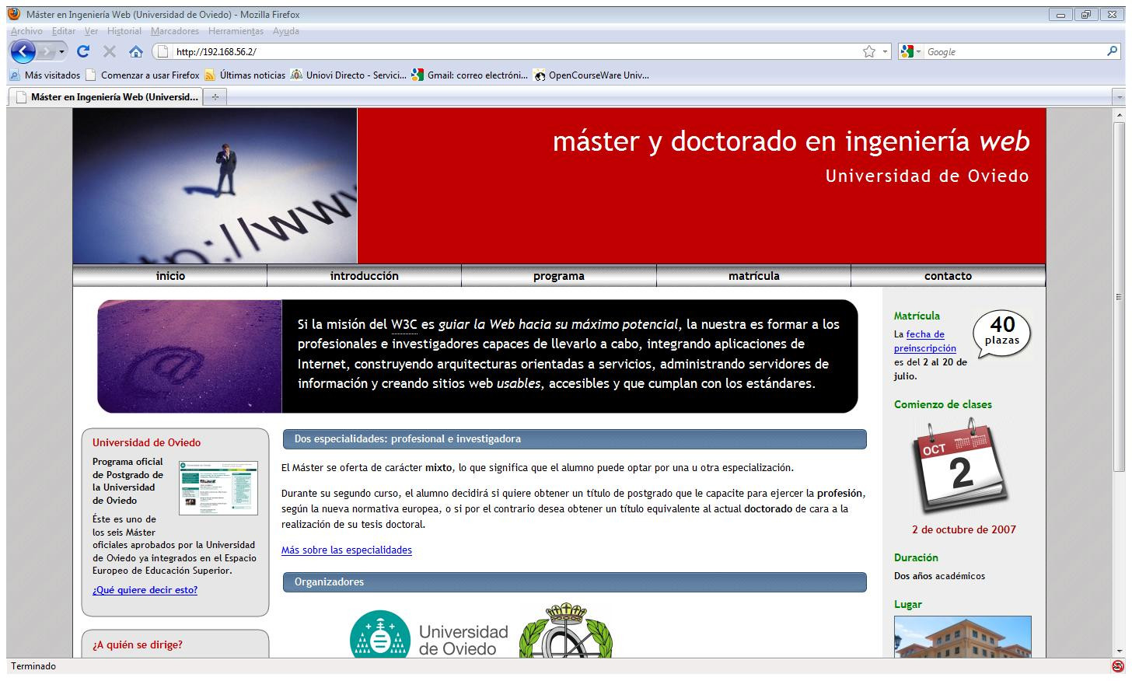Open the Editar menu

click(64, 31)
